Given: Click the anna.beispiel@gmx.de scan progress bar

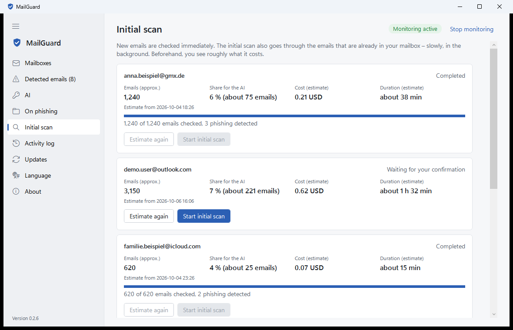Looking at the screenshot, I should [294, 116].
